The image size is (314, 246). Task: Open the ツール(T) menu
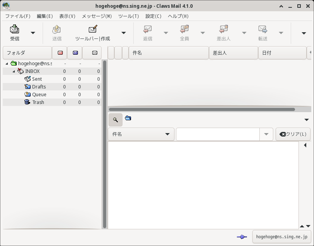click(129, 16)
